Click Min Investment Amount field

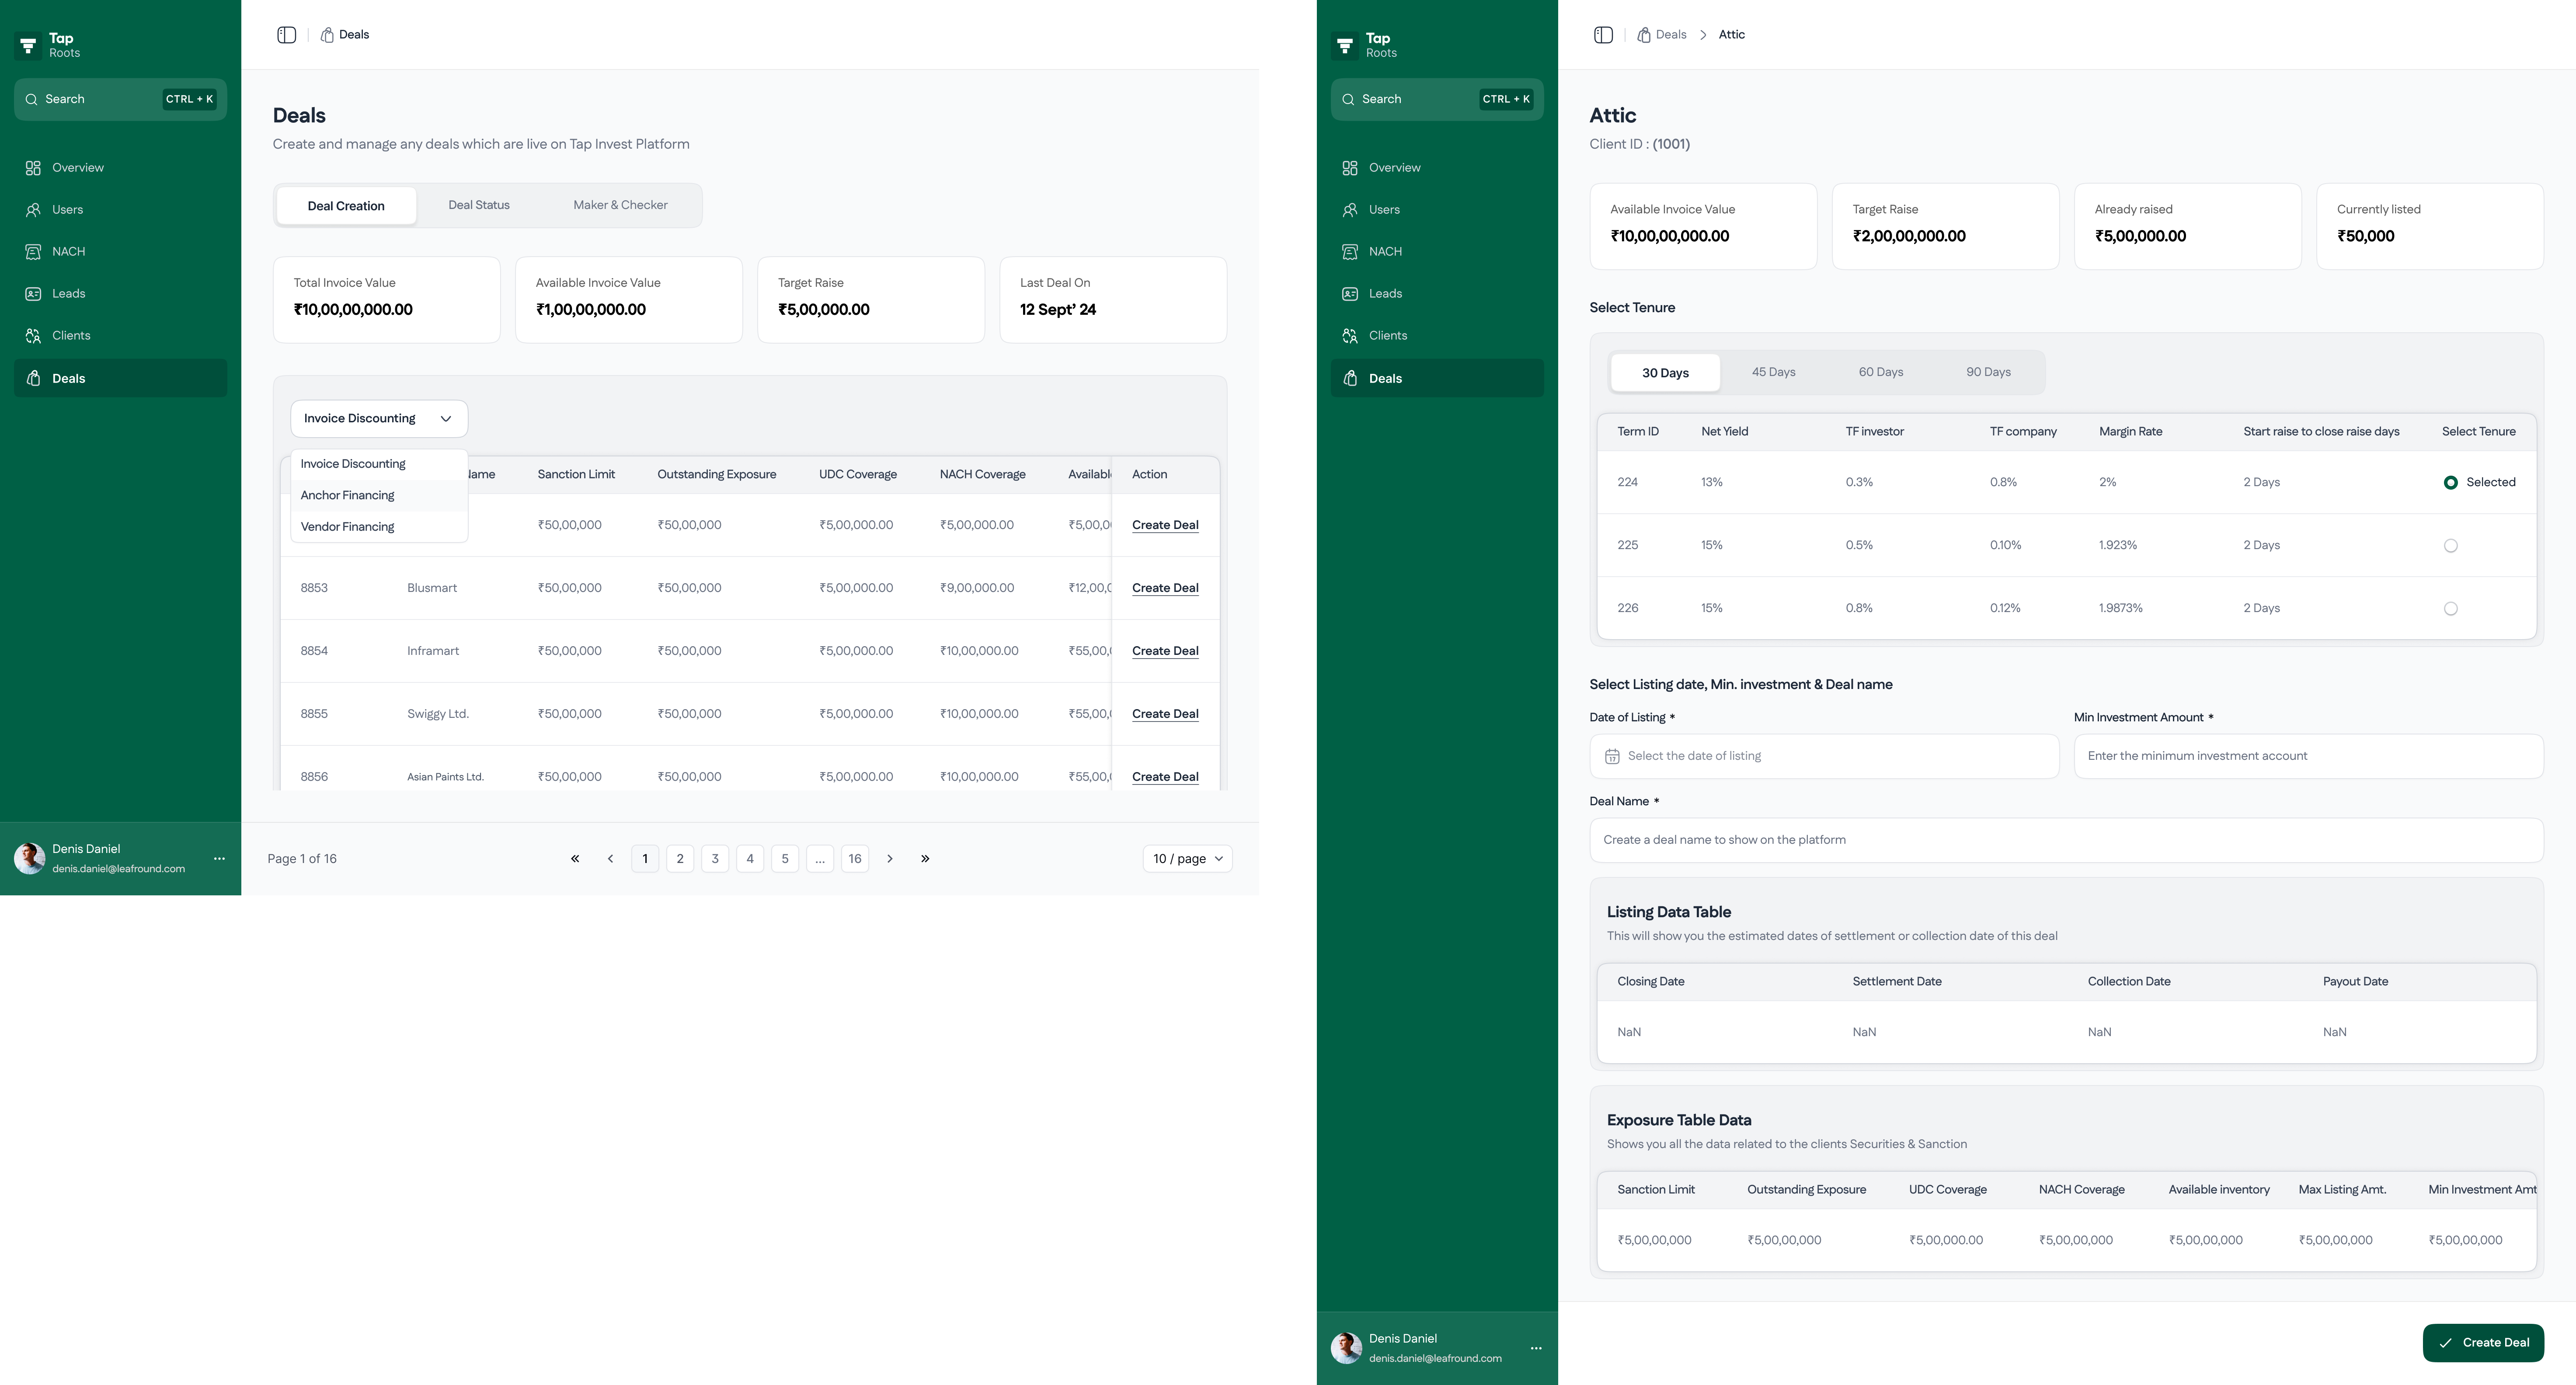[2308, 757]
